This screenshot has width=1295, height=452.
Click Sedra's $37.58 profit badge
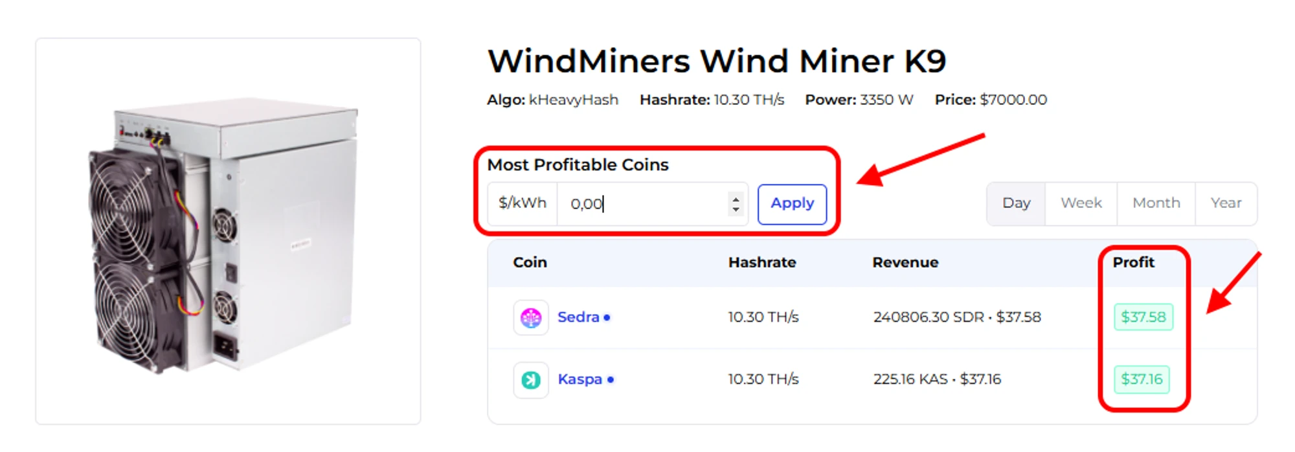1143,317
